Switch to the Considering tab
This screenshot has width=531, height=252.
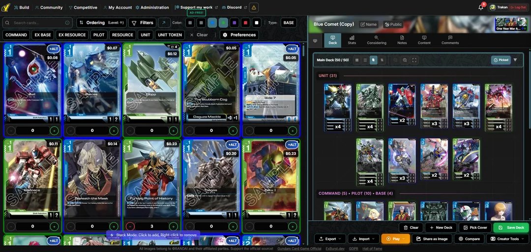click(x=377, y=40)
